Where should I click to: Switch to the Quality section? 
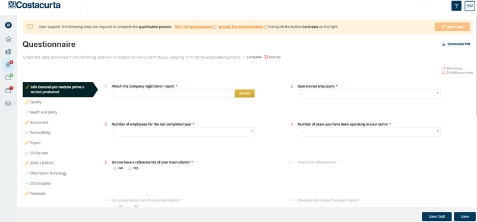click(36, 102)
